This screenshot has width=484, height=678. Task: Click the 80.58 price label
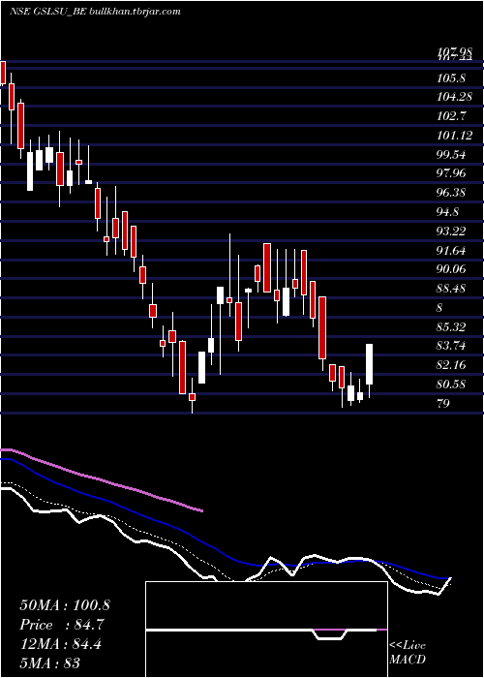[x=453, y=384]
